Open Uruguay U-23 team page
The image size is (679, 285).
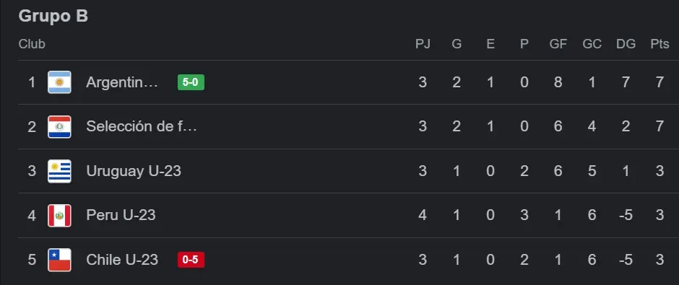134,171
